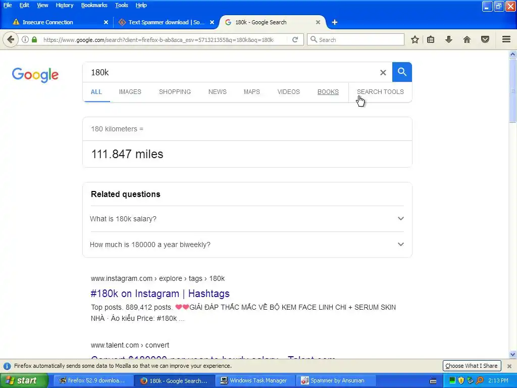Click orange magnifier tray icon
This screenshot has height=388, width=517.
click(480, 381)
